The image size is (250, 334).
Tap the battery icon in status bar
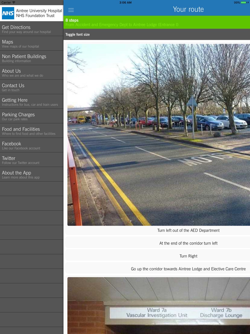pyautogui.click(x=243, y=3)
